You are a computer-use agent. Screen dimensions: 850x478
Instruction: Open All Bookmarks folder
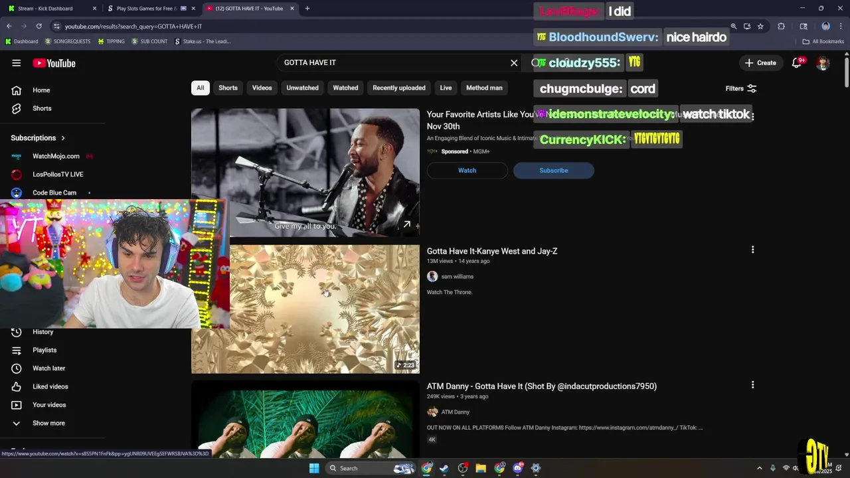tap(823, 41)
